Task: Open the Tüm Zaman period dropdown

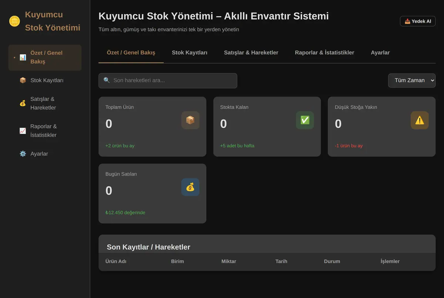Action: tap(412, 81)
